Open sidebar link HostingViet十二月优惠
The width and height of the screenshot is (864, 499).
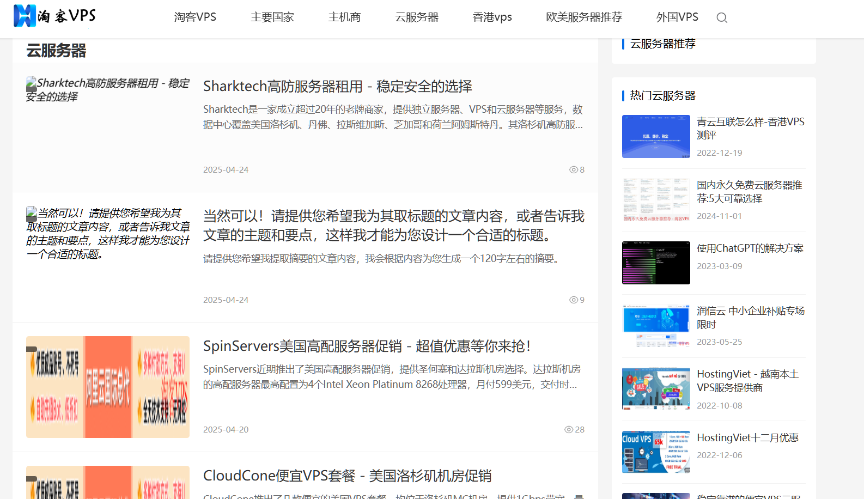coord(748,438)
